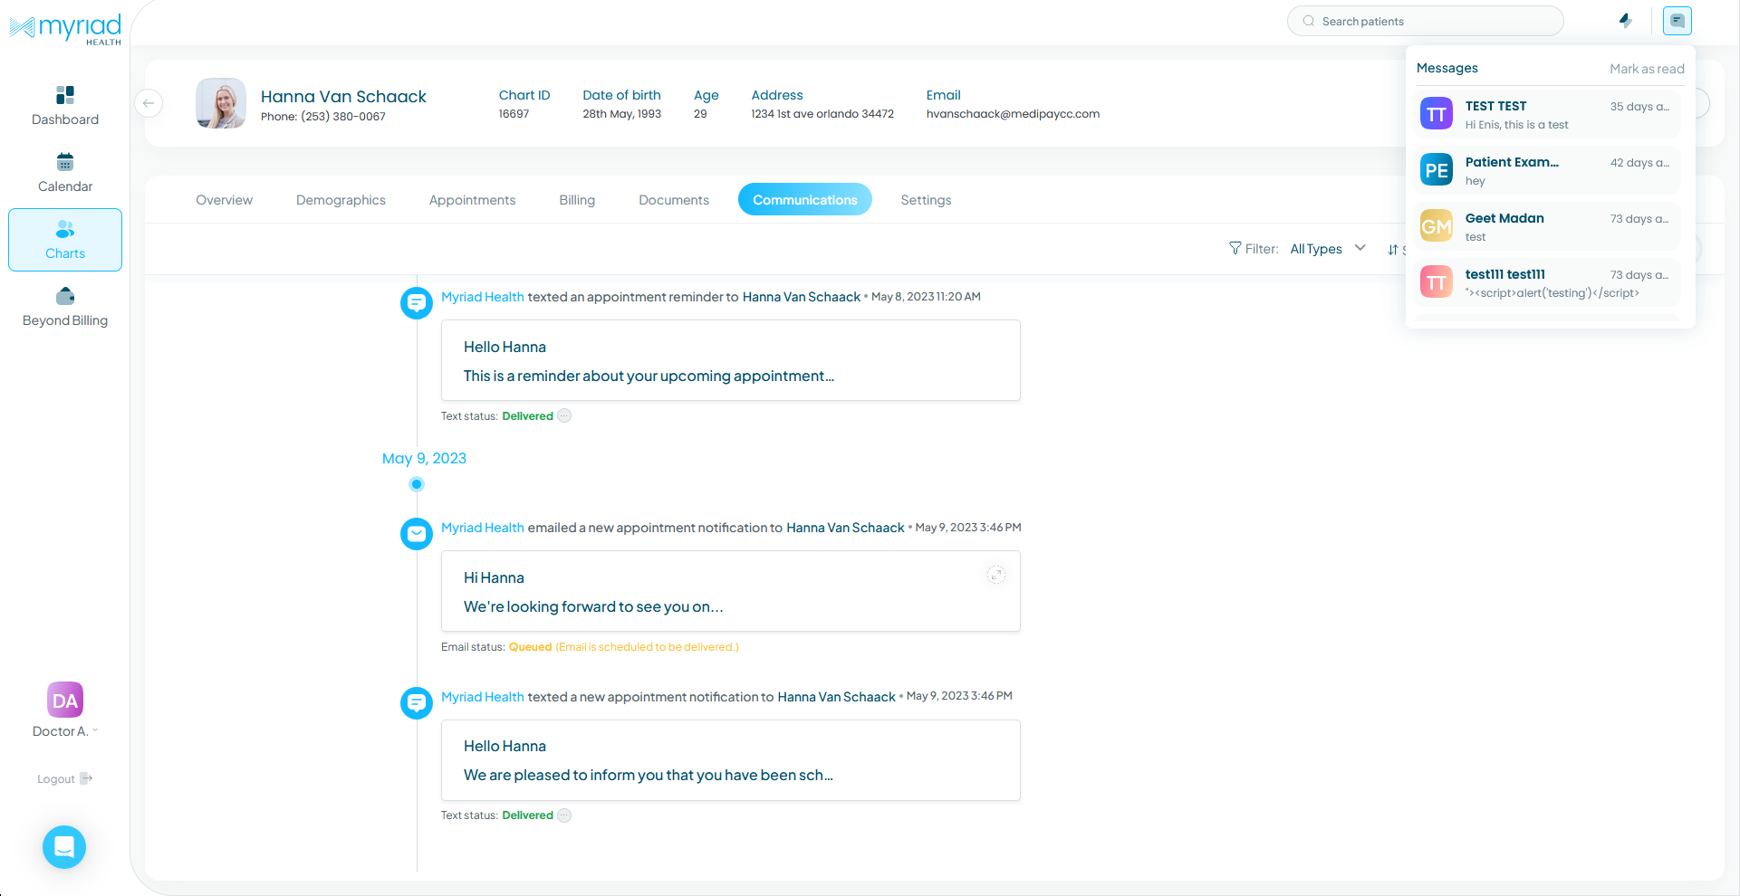The height and width of the screenshot is (896, 1740).
Task: Collapse patient details with the back arrow
Action: coord(149,103)
